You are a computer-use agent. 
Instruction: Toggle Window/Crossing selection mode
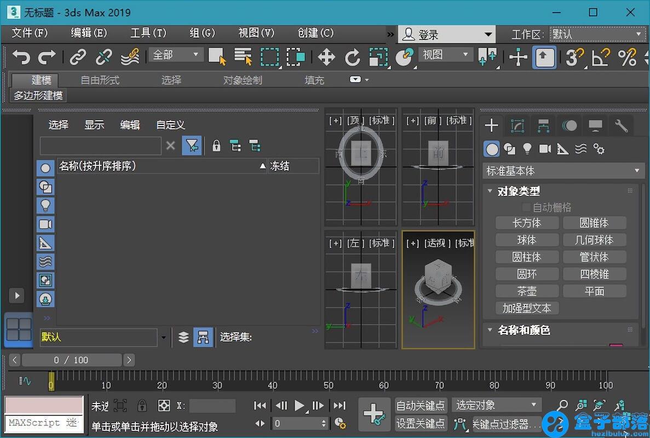point(296,57)
